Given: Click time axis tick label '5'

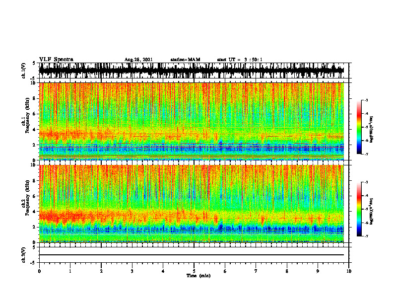Looking at the screenshot, I should tap(194, 271).
